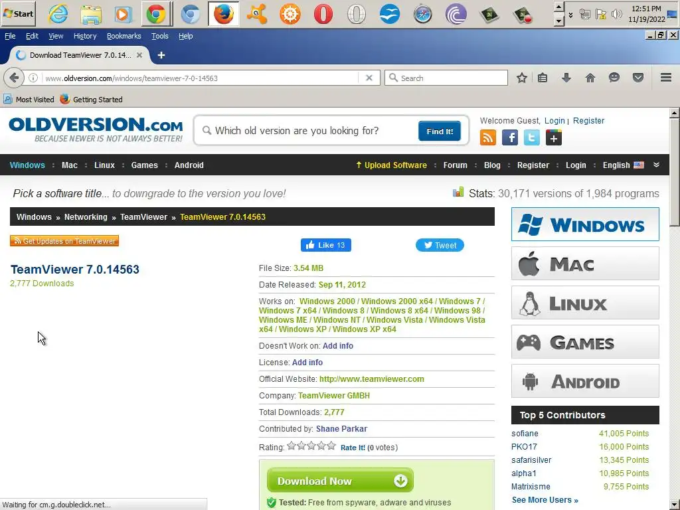
Task: Open Safari compass icon in taskbar
Action: coord(422,14)
